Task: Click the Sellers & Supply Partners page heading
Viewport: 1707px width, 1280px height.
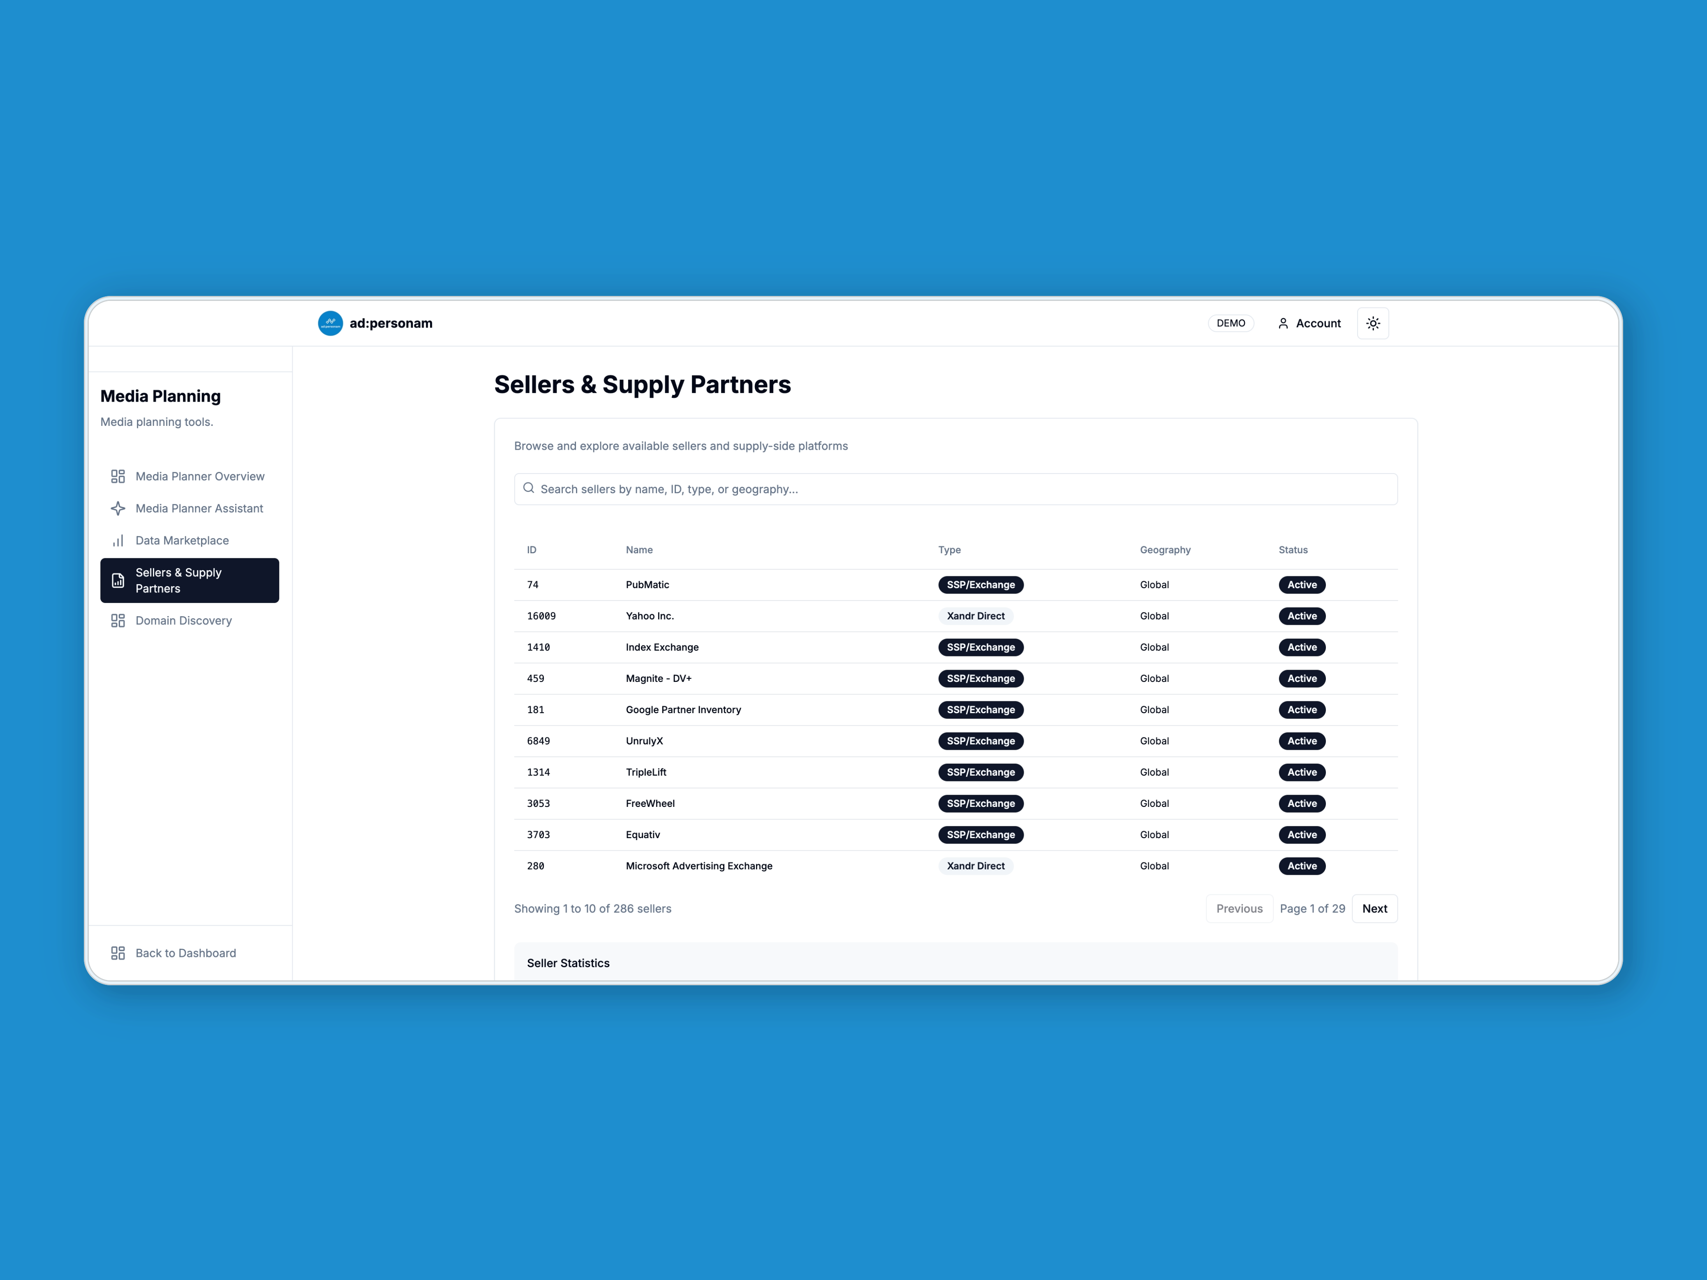Action: pyautogui.click(x=642, y=384)
